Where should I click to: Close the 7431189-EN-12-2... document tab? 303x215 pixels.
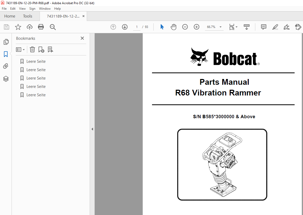83,16
